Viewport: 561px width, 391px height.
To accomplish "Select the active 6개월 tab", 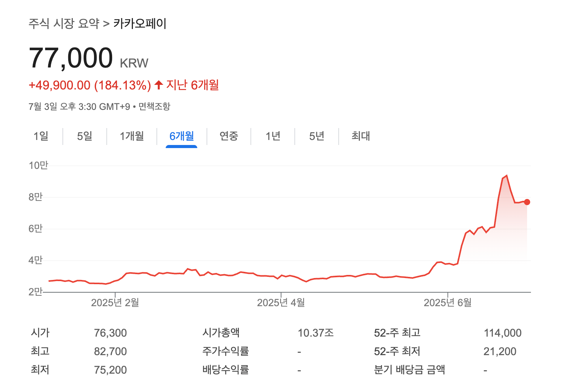I will (181, 136).
